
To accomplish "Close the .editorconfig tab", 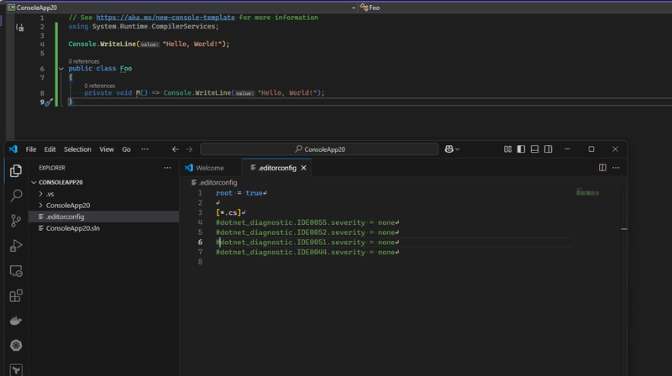I will click(303, 168).
